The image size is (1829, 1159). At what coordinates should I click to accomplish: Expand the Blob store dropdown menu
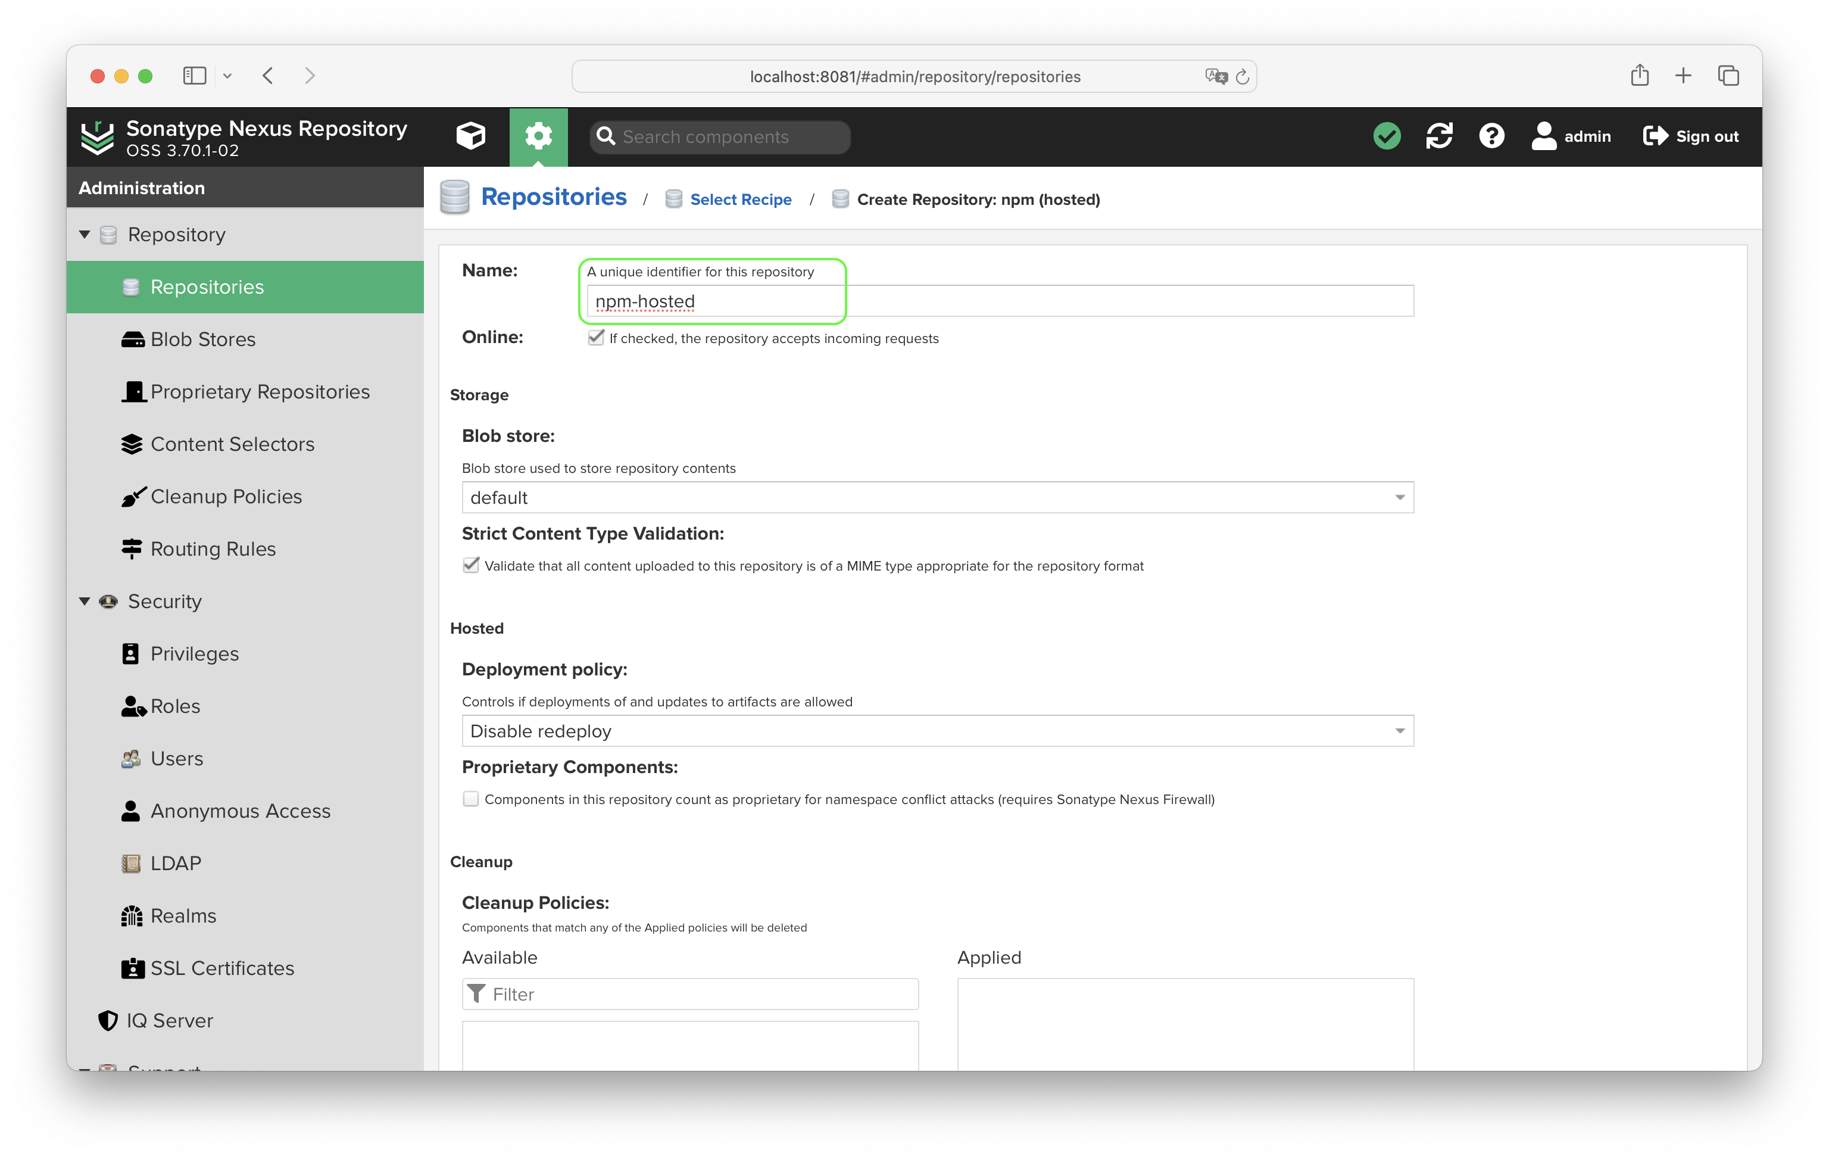(x=1400, y=497)
